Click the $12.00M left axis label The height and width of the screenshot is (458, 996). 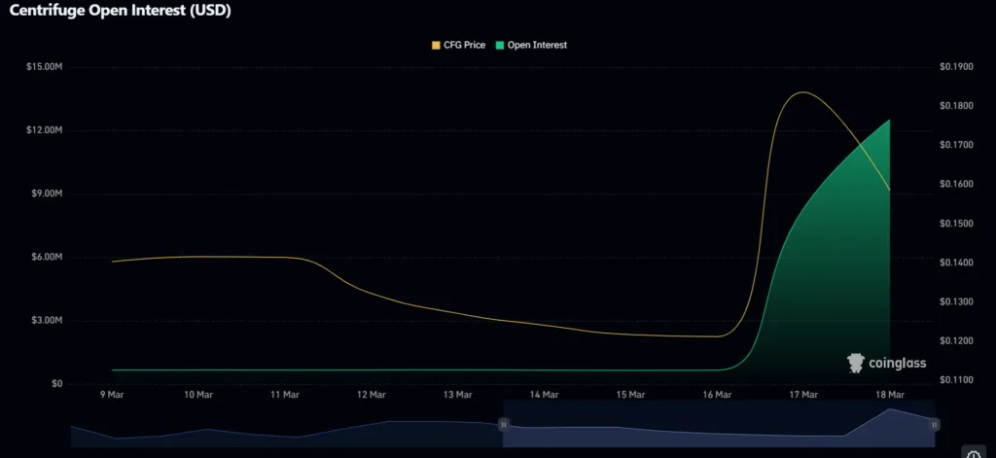pyautogui.click(x=45, y=130)
